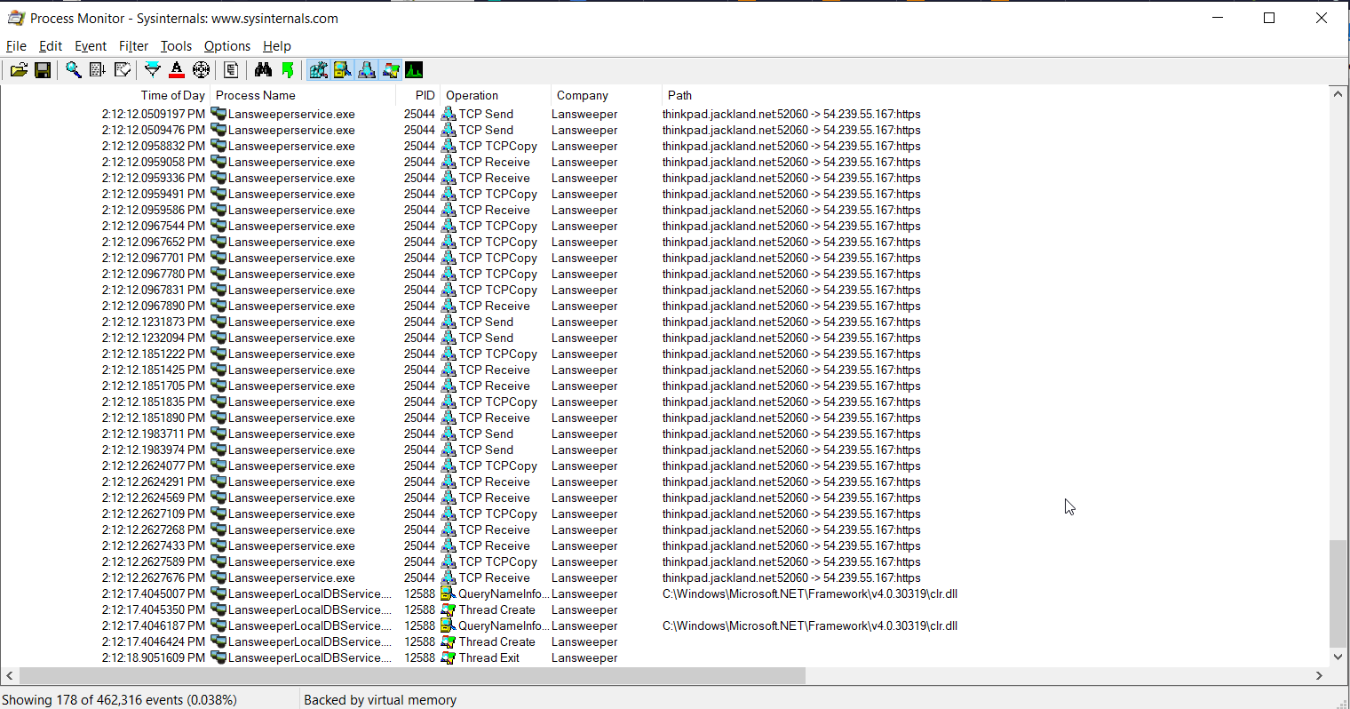The image size is (1350, 709).
Task: Click the vertical scrollbar down arrow
Action: click(1338, 657)
